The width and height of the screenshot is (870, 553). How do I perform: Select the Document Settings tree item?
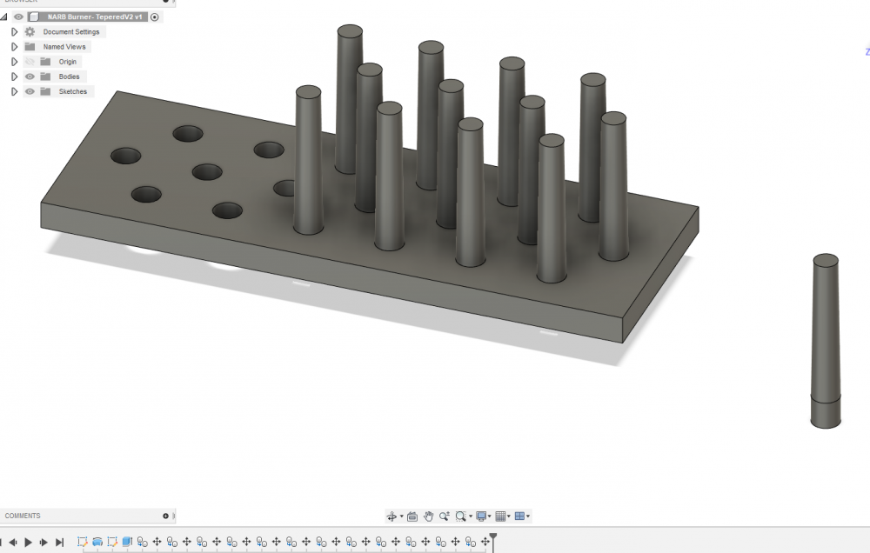pyautogui.click(x=71, y=31)
